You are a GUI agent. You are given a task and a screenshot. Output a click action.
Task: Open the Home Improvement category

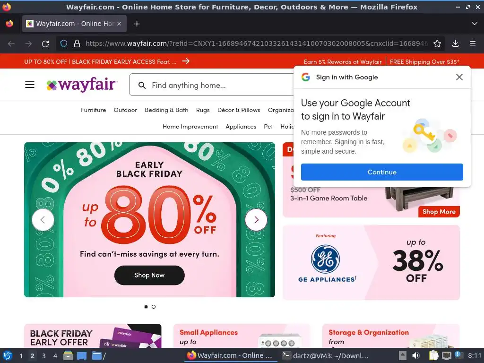point(190,127)
